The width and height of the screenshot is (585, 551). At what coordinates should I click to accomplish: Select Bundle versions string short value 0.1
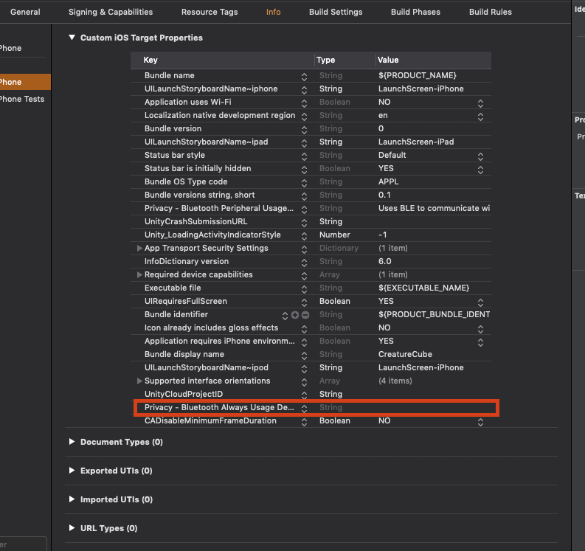[x=384, y=195]
